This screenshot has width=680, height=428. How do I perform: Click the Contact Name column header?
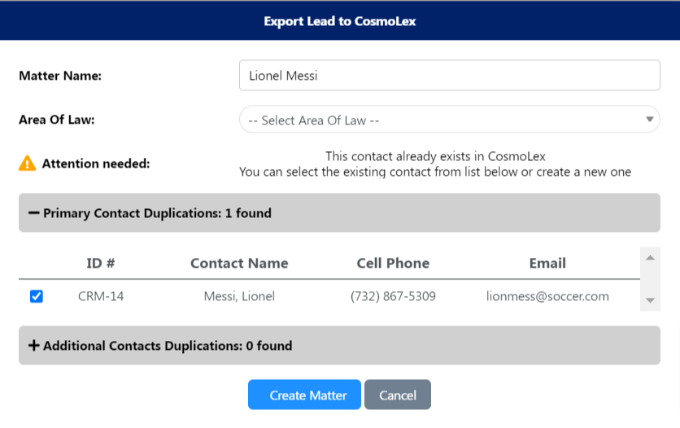239,263
